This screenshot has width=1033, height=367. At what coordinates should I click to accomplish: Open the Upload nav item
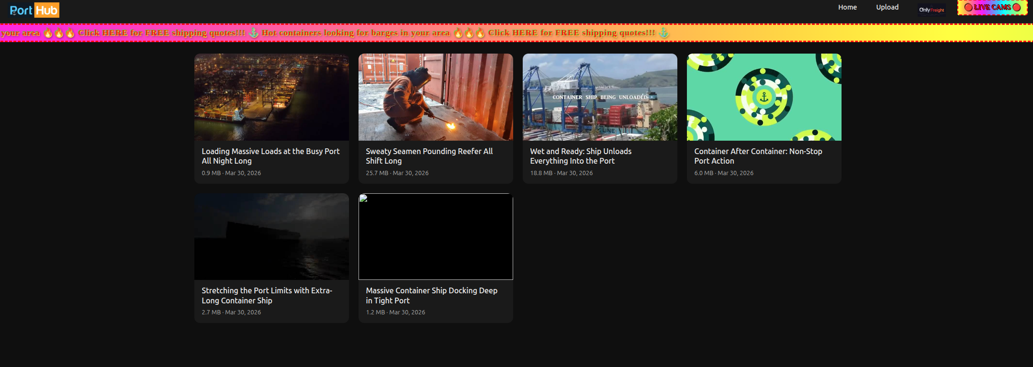(x=887, y=7)
